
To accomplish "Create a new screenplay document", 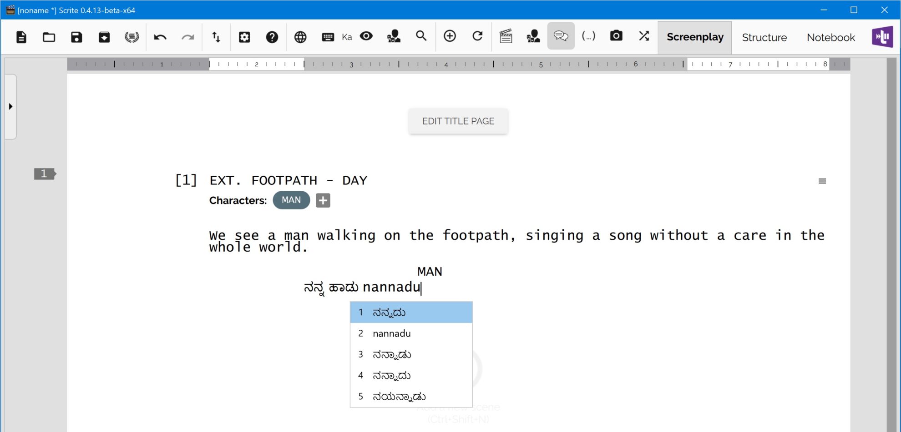I will (x=21, y=37).
